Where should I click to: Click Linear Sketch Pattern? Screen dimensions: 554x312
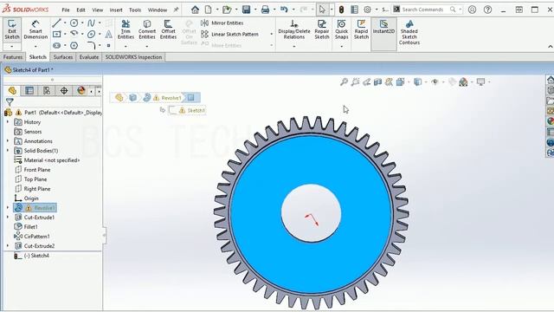point(230,35)
